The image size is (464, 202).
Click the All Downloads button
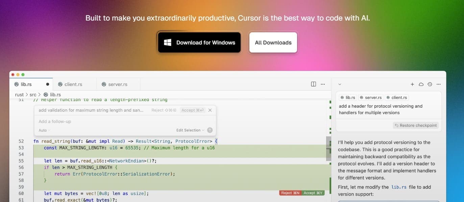click(273, 42)
